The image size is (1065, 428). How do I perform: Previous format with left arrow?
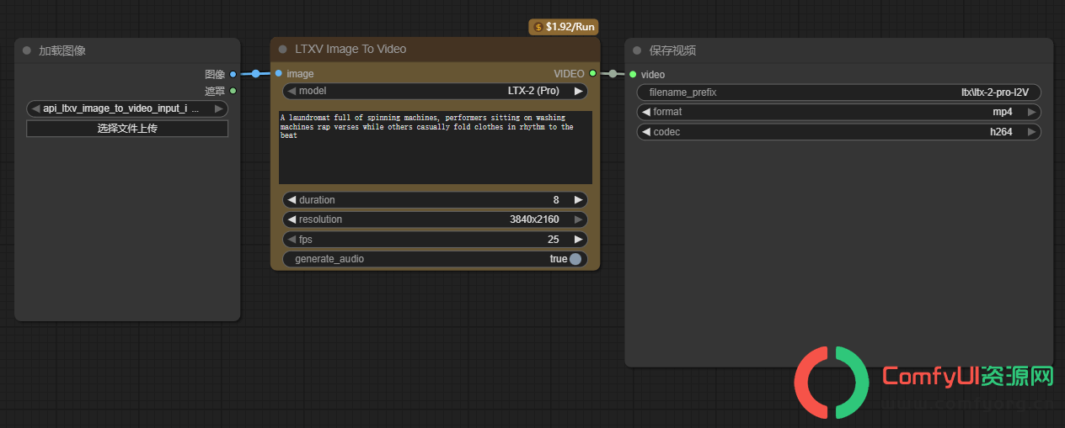(646, 112)
